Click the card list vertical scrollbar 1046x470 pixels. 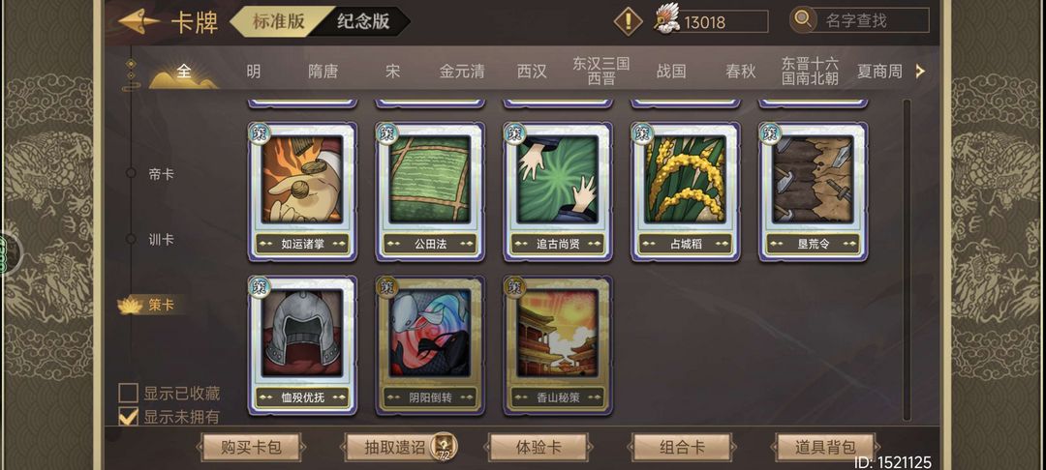[907, 260]
